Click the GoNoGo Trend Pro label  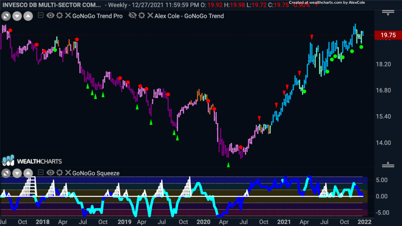tap(97, 16)
